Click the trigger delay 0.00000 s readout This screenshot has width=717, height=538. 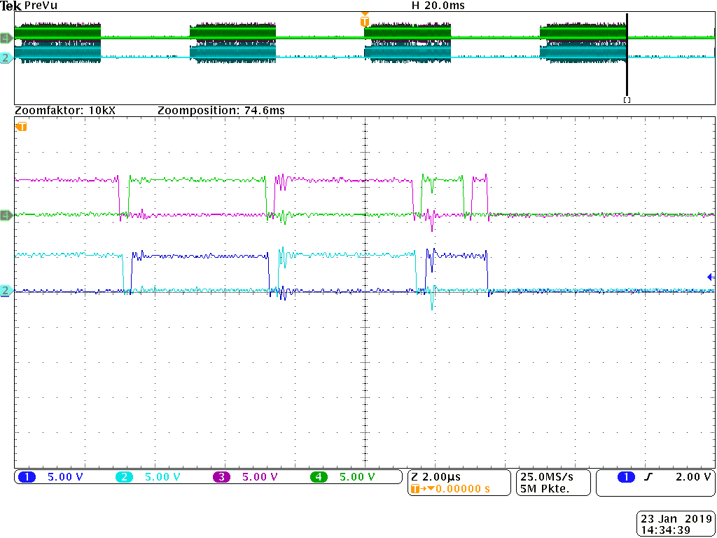click(x=462, y=488)
